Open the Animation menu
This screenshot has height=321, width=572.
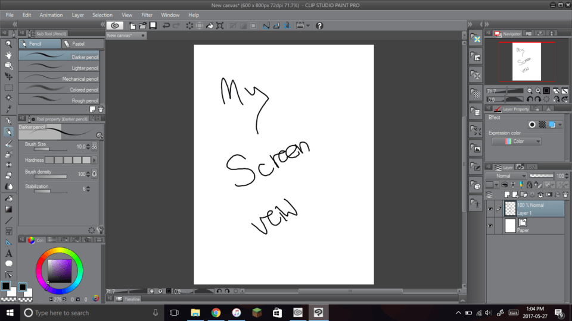(51, 15)
